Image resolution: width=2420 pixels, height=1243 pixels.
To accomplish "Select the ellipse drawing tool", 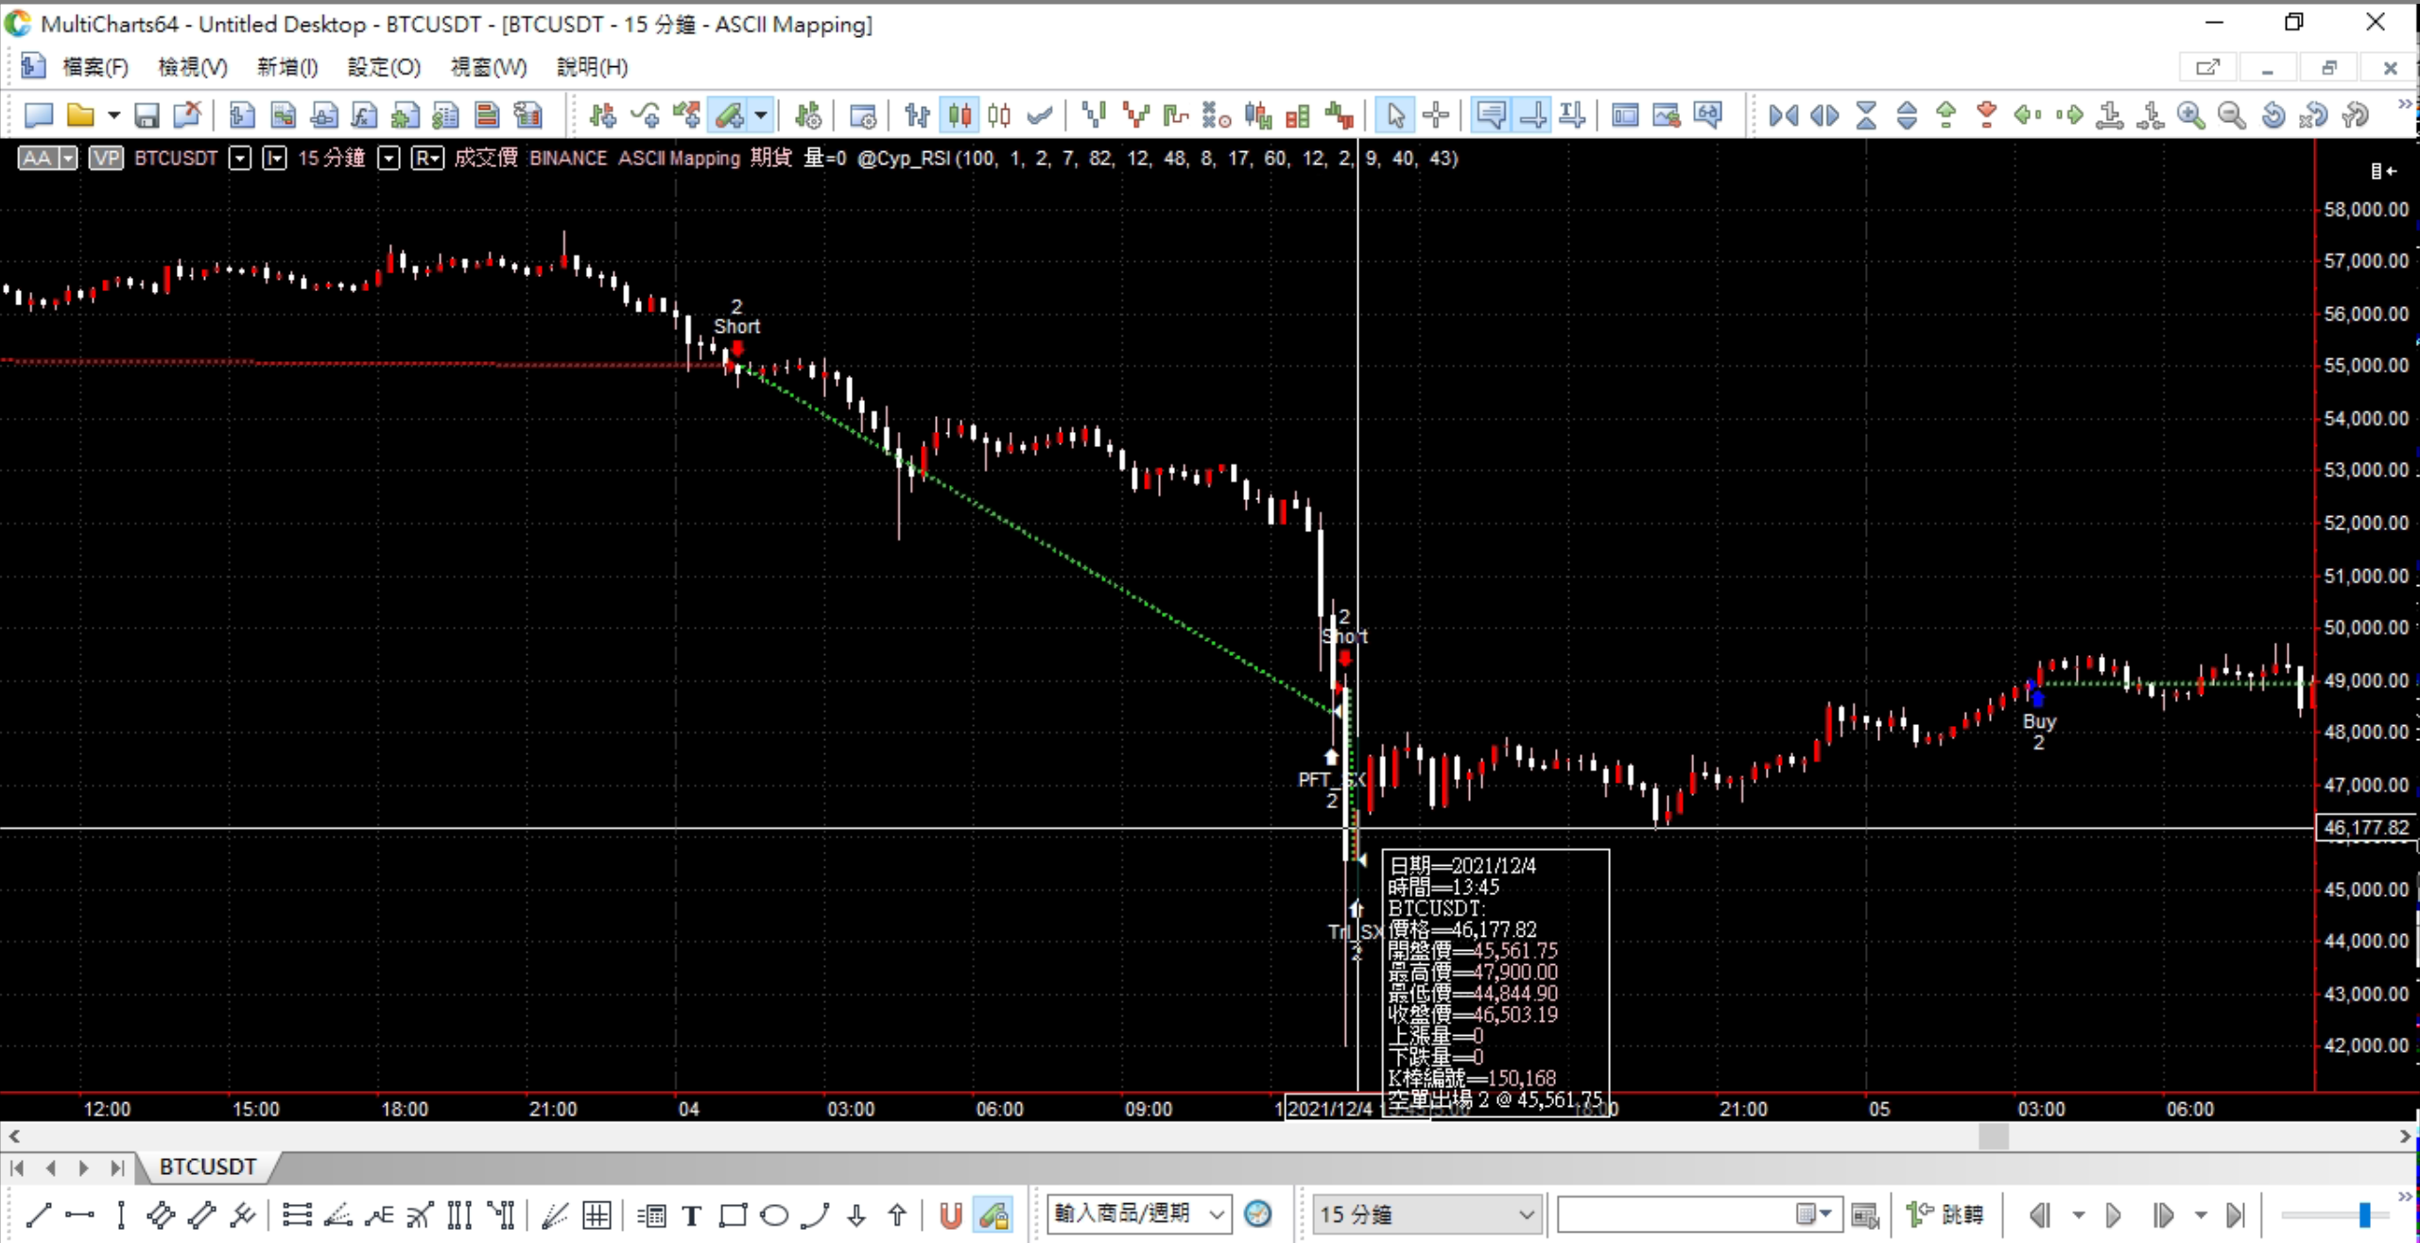I will (x=774, y=1215).
